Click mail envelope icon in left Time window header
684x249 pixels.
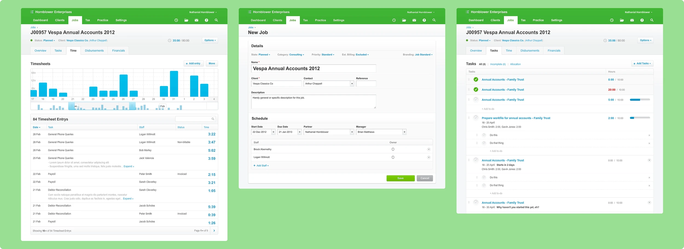[196, 20]
